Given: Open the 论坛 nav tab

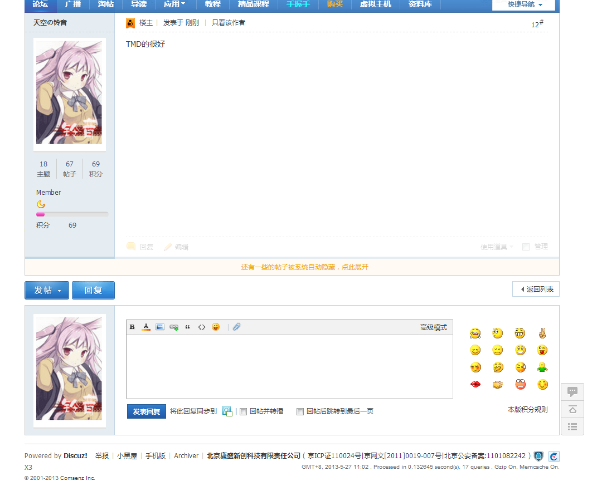Looking at the screenshot, I should [x=40, y=4].
